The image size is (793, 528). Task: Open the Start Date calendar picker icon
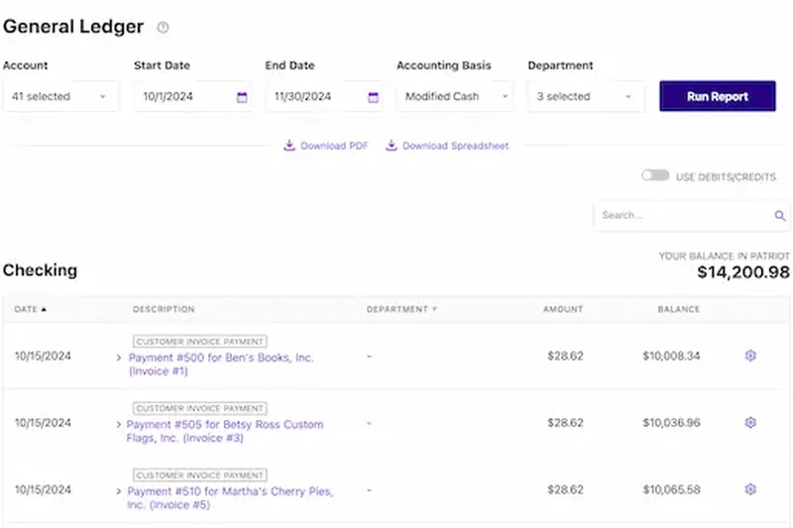point(242,97)
